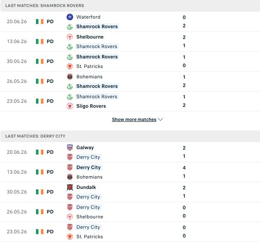260x242 pixels.
Task: Click date 13.06.26 in Shelbourne vs Shamrock row
Action: point(17,41)
